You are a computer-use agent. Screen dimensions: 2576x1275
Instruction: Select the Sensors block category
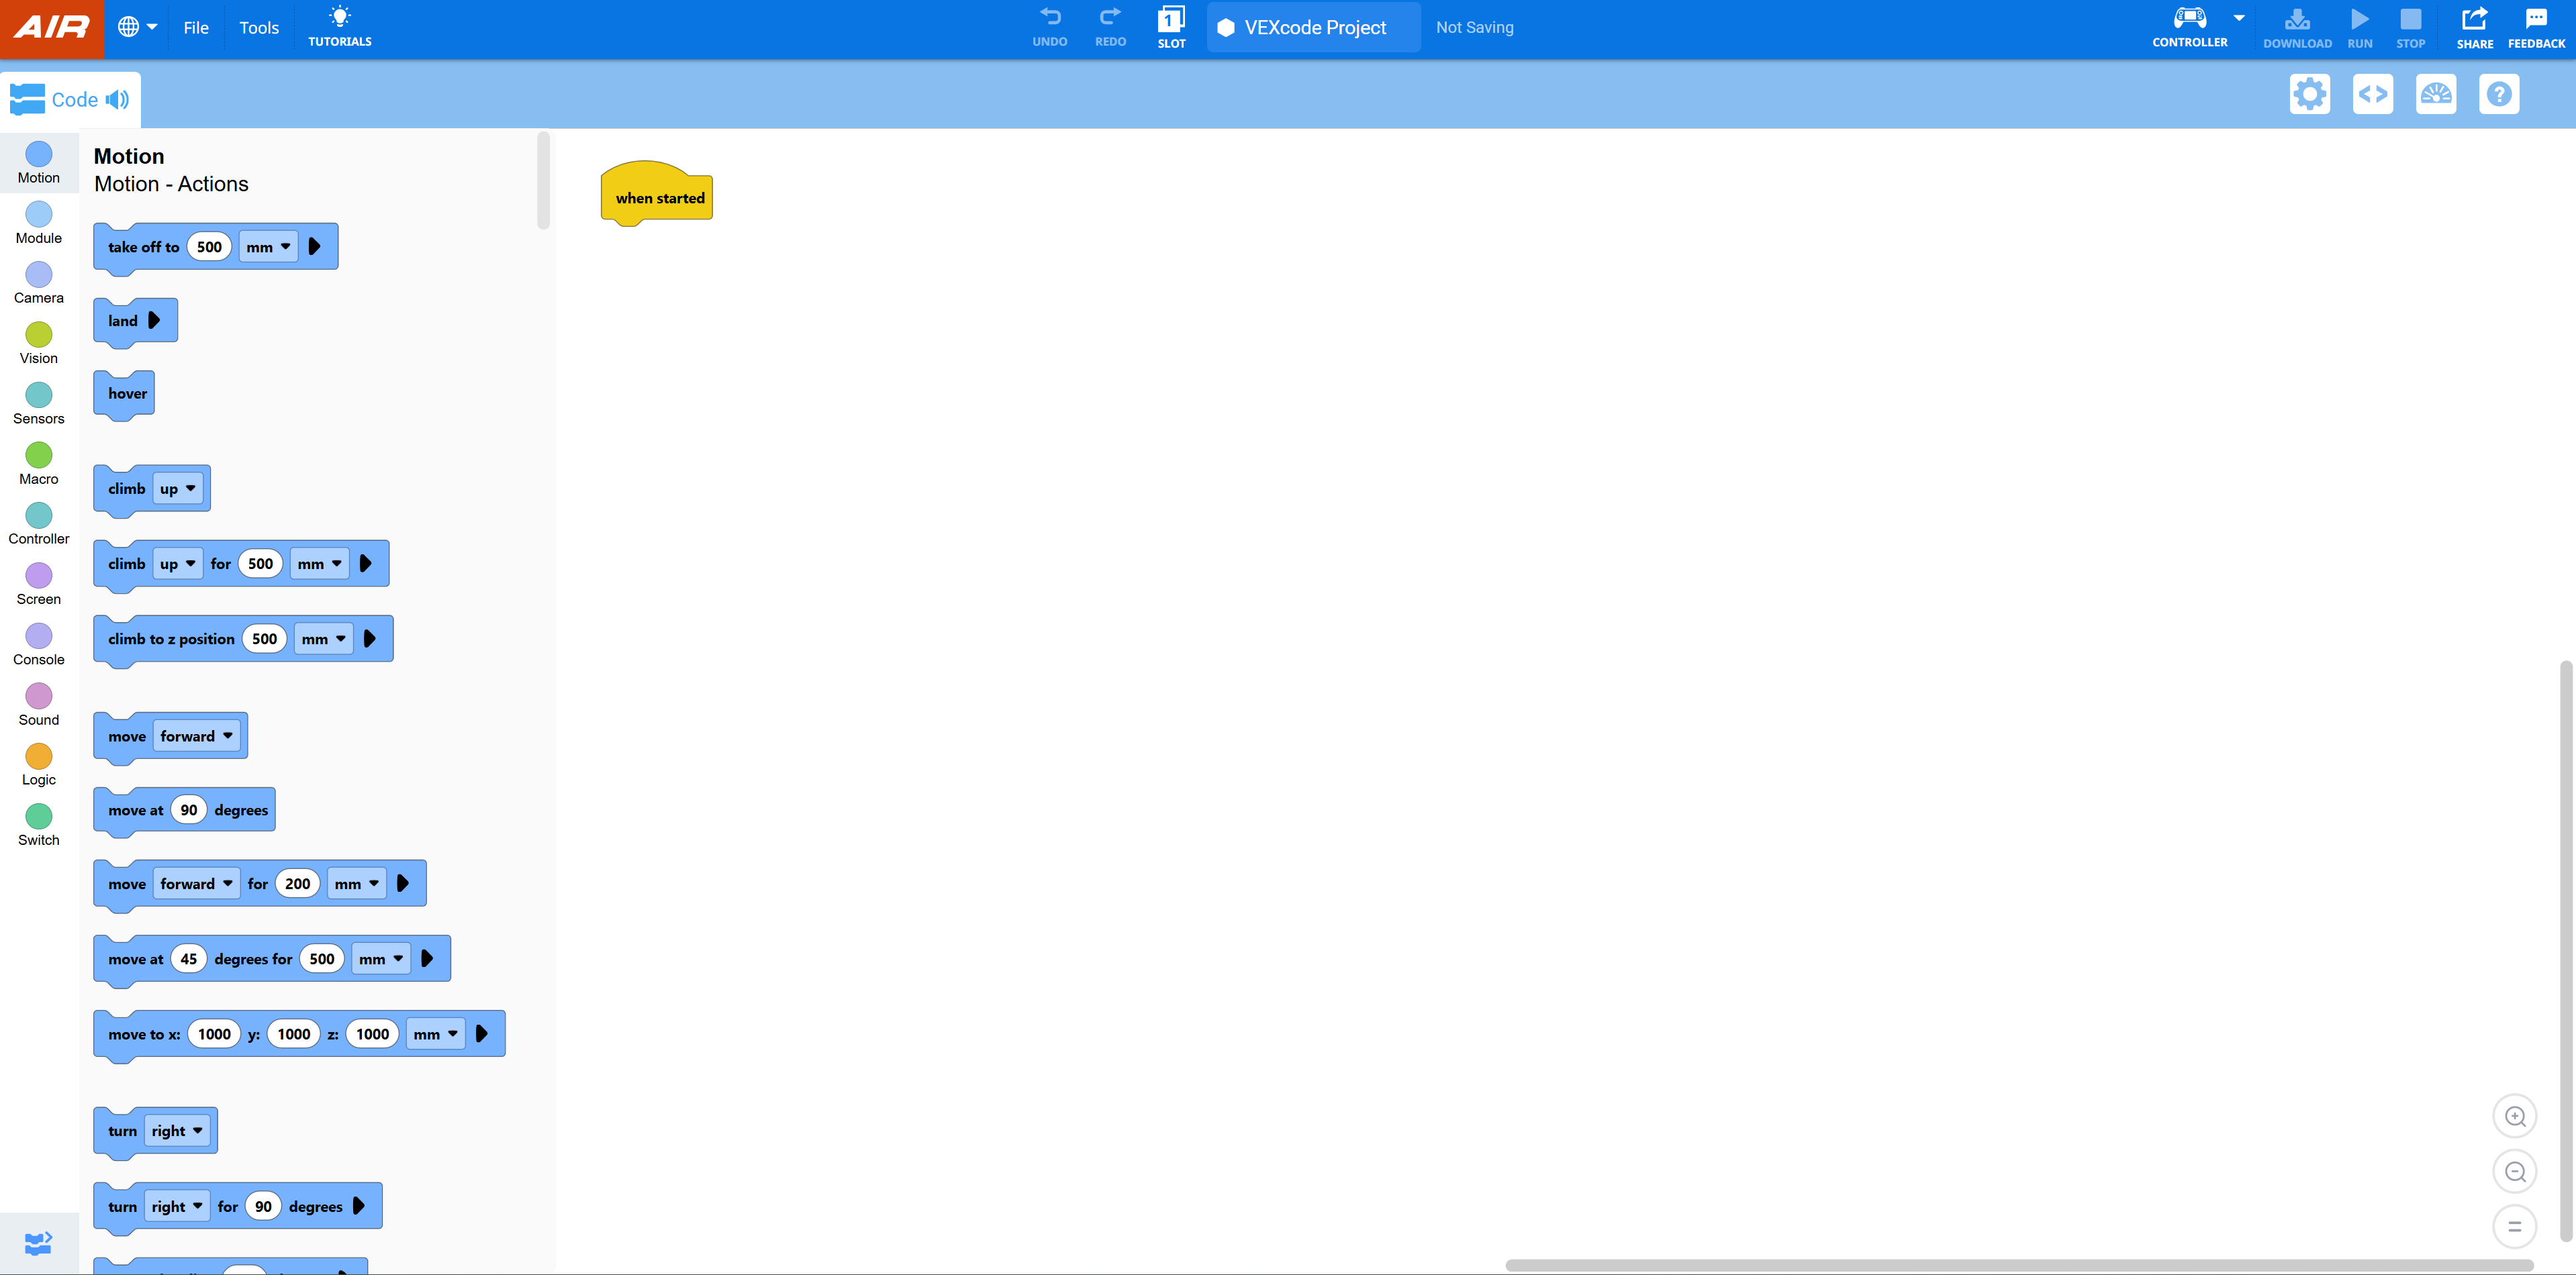(x=38, y=403)
